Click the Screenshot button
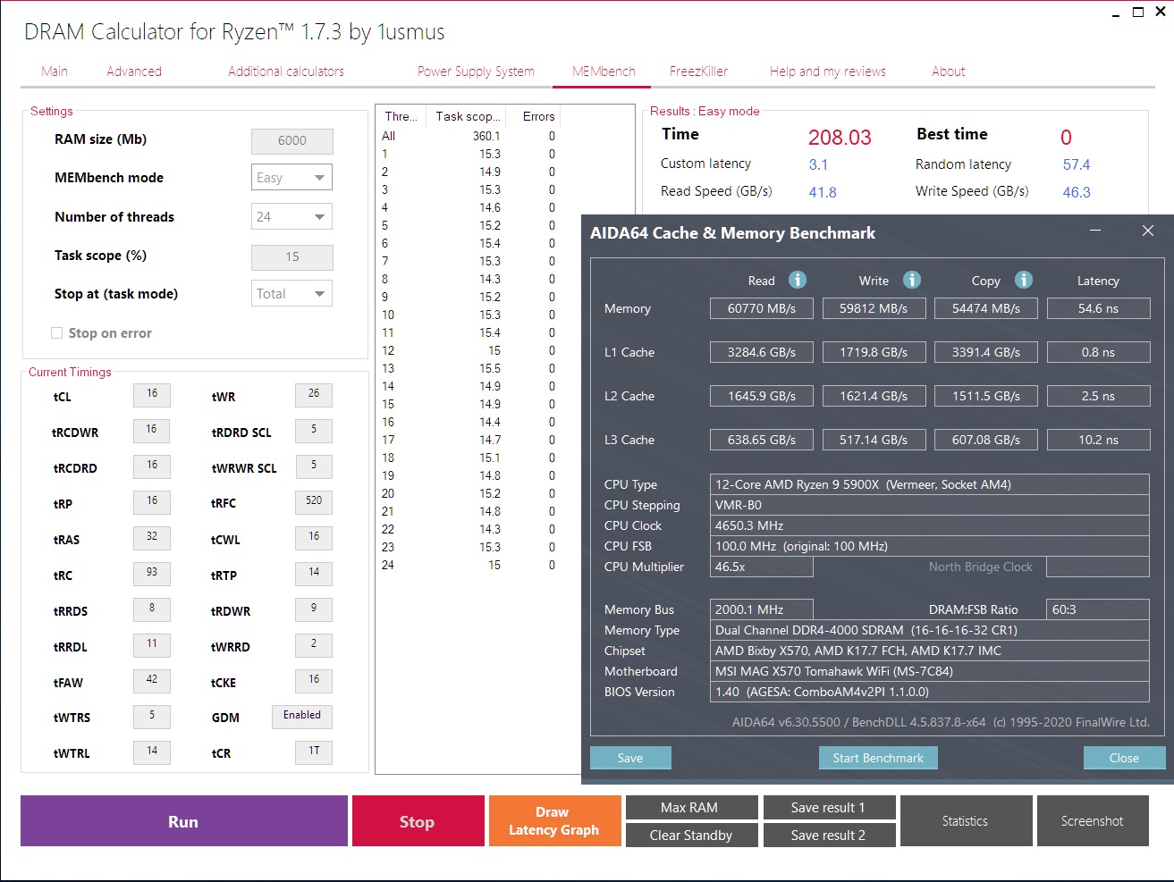The height and width of the screenshot is (882, 1174). (x=1093, y=820)
